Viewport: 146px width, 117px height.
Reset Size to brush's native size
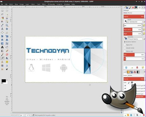pyautogui.click(x=144, y=25)
